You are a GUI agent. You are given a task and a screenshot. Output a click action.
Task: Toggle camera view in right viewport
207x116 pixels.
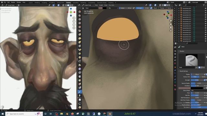tap(171, 27)
